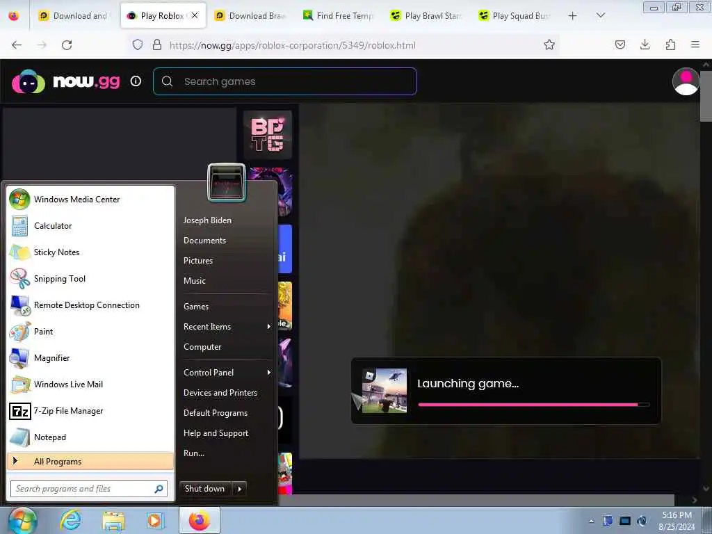Viewport: 712px width, 534px height.
Task: Switch to Firefox in the taskbar
Action: pyautogui.click(x=200, y=520)
